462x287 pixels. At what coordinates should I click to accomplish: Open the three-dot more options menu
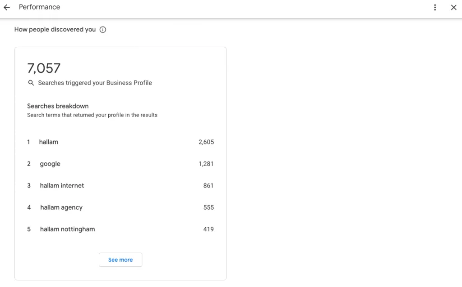(x=435, y=7)
